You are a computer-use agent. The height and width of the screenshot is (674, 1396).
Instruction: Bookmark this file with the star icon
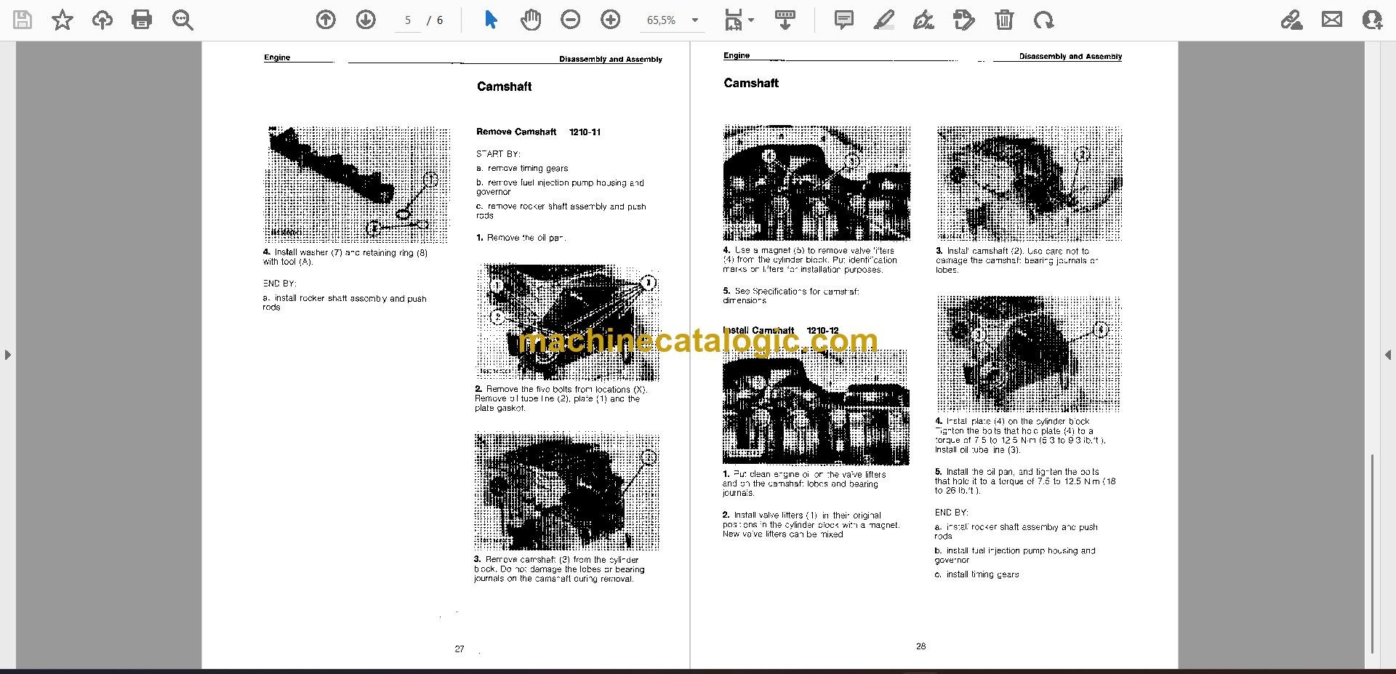63,20
